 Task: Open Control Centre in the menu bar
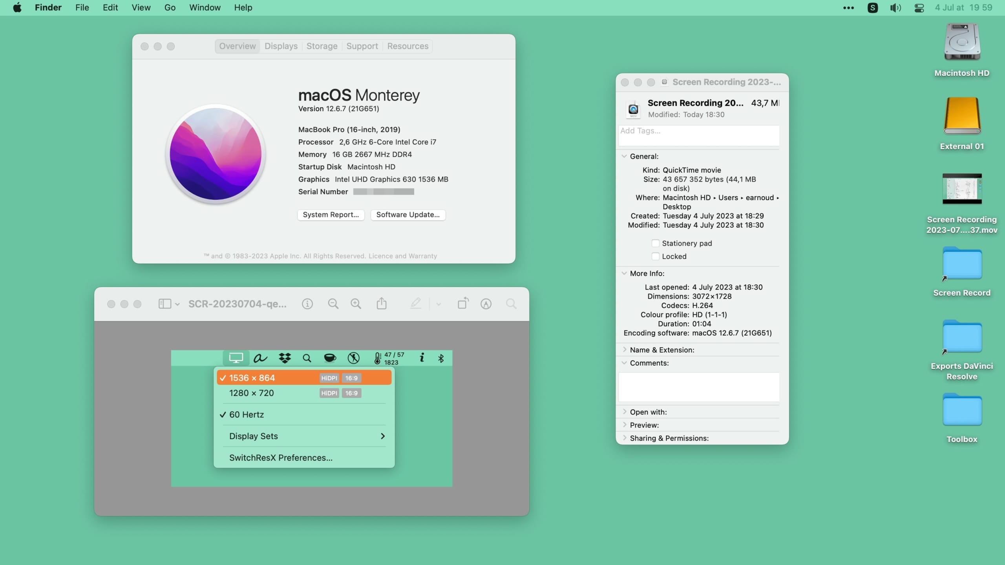(x=919, y=8)
